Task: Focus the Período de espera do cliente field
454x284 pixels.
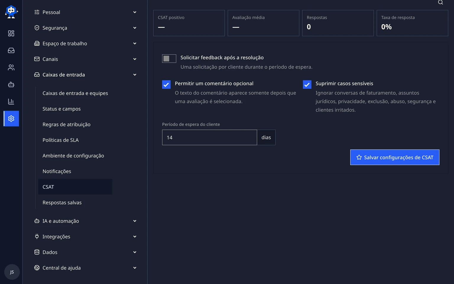Action: click(x=210, y=138)
